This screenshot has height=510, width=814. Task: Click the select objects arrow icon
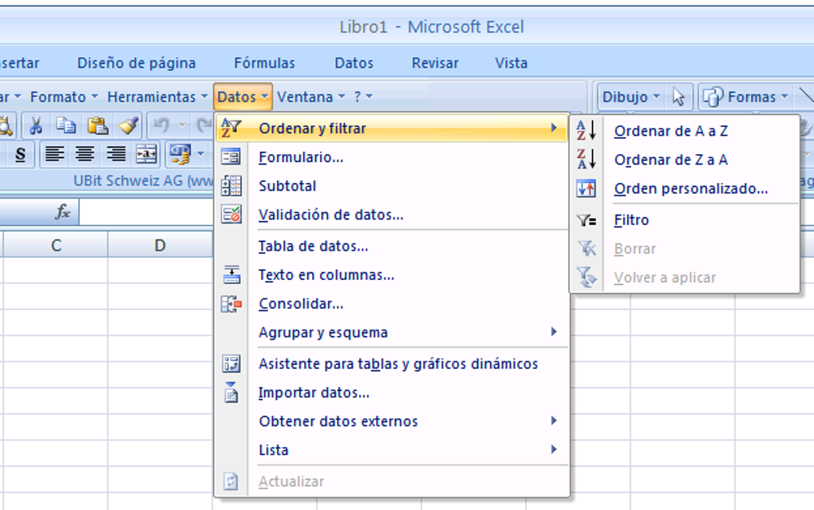click(x=678, y=97)
